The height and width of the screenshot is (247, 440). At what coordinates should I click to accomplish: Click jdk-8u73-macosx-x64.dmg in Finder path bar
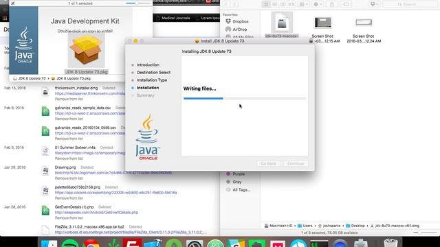395,226
